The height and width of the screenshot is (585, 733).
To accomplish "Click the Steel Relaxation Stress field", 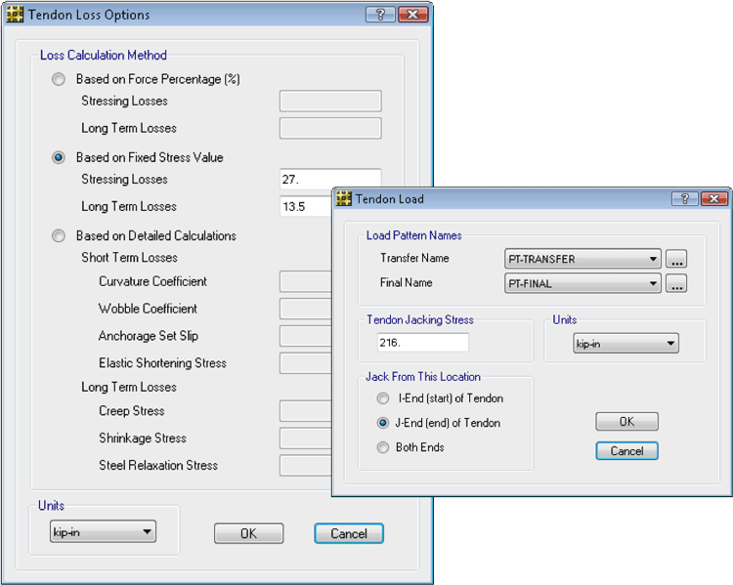I will (306, 465).
